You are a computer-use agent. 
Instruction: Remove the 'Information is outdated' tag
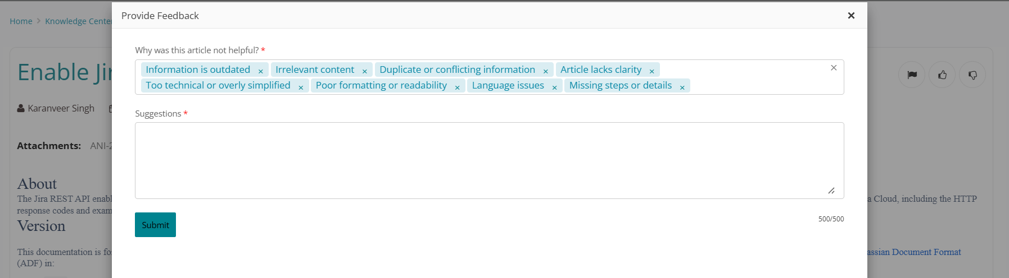pos(260,71)
